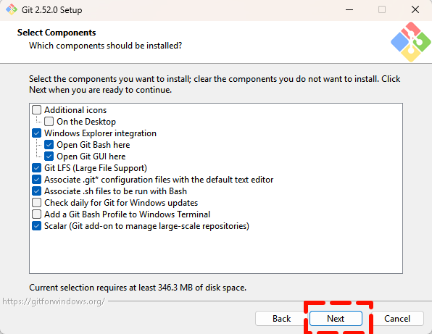Click the Git logo icon in title bar
This screenshot has height=334, width=432.
point(12,9)
